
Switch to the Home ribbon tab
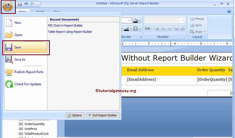[x=23, y=11]
